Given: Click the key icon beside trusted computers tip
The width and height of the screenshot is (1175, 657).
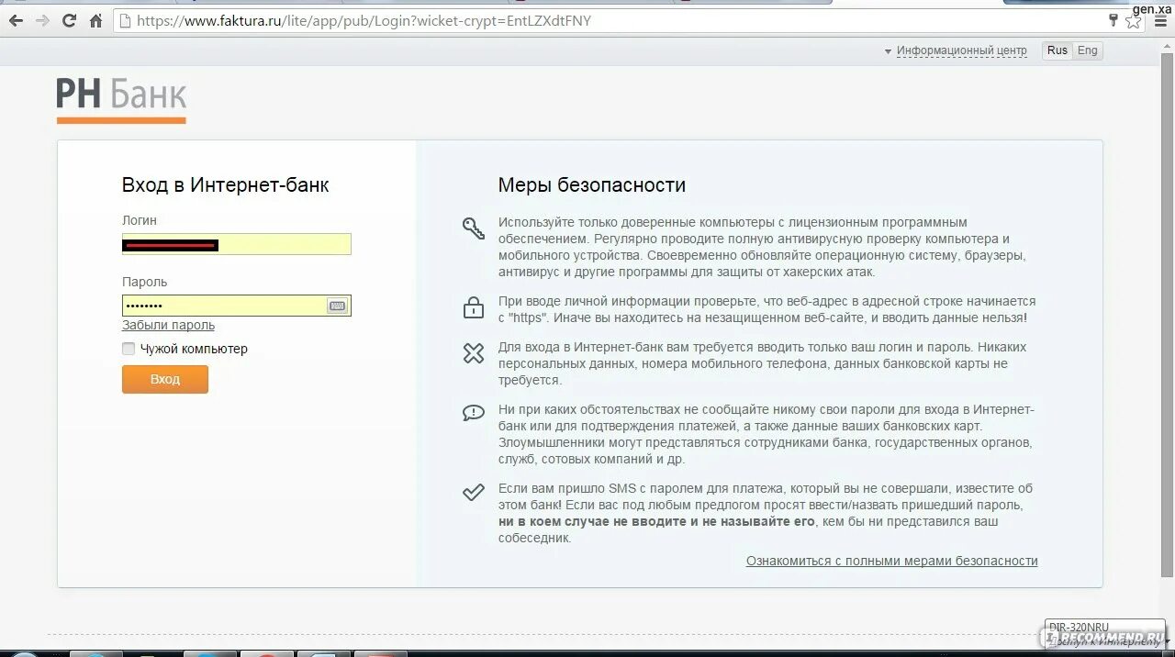Looking at the screenshot, I should [x=474, y=228].
